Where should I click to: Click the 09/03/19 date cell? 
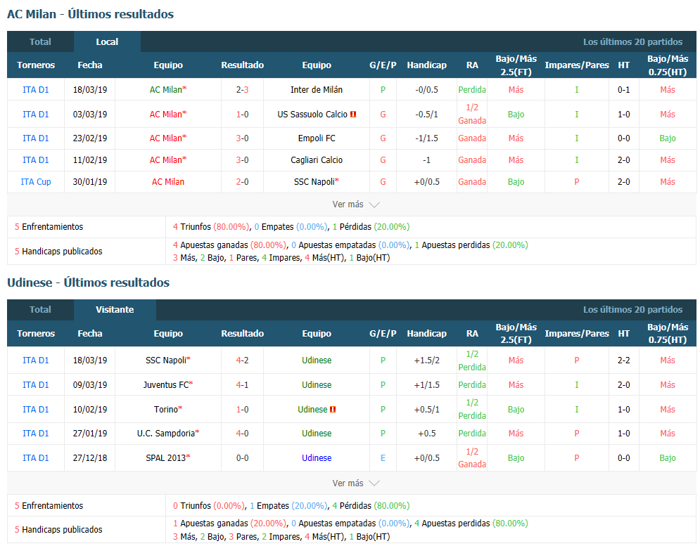90,385
